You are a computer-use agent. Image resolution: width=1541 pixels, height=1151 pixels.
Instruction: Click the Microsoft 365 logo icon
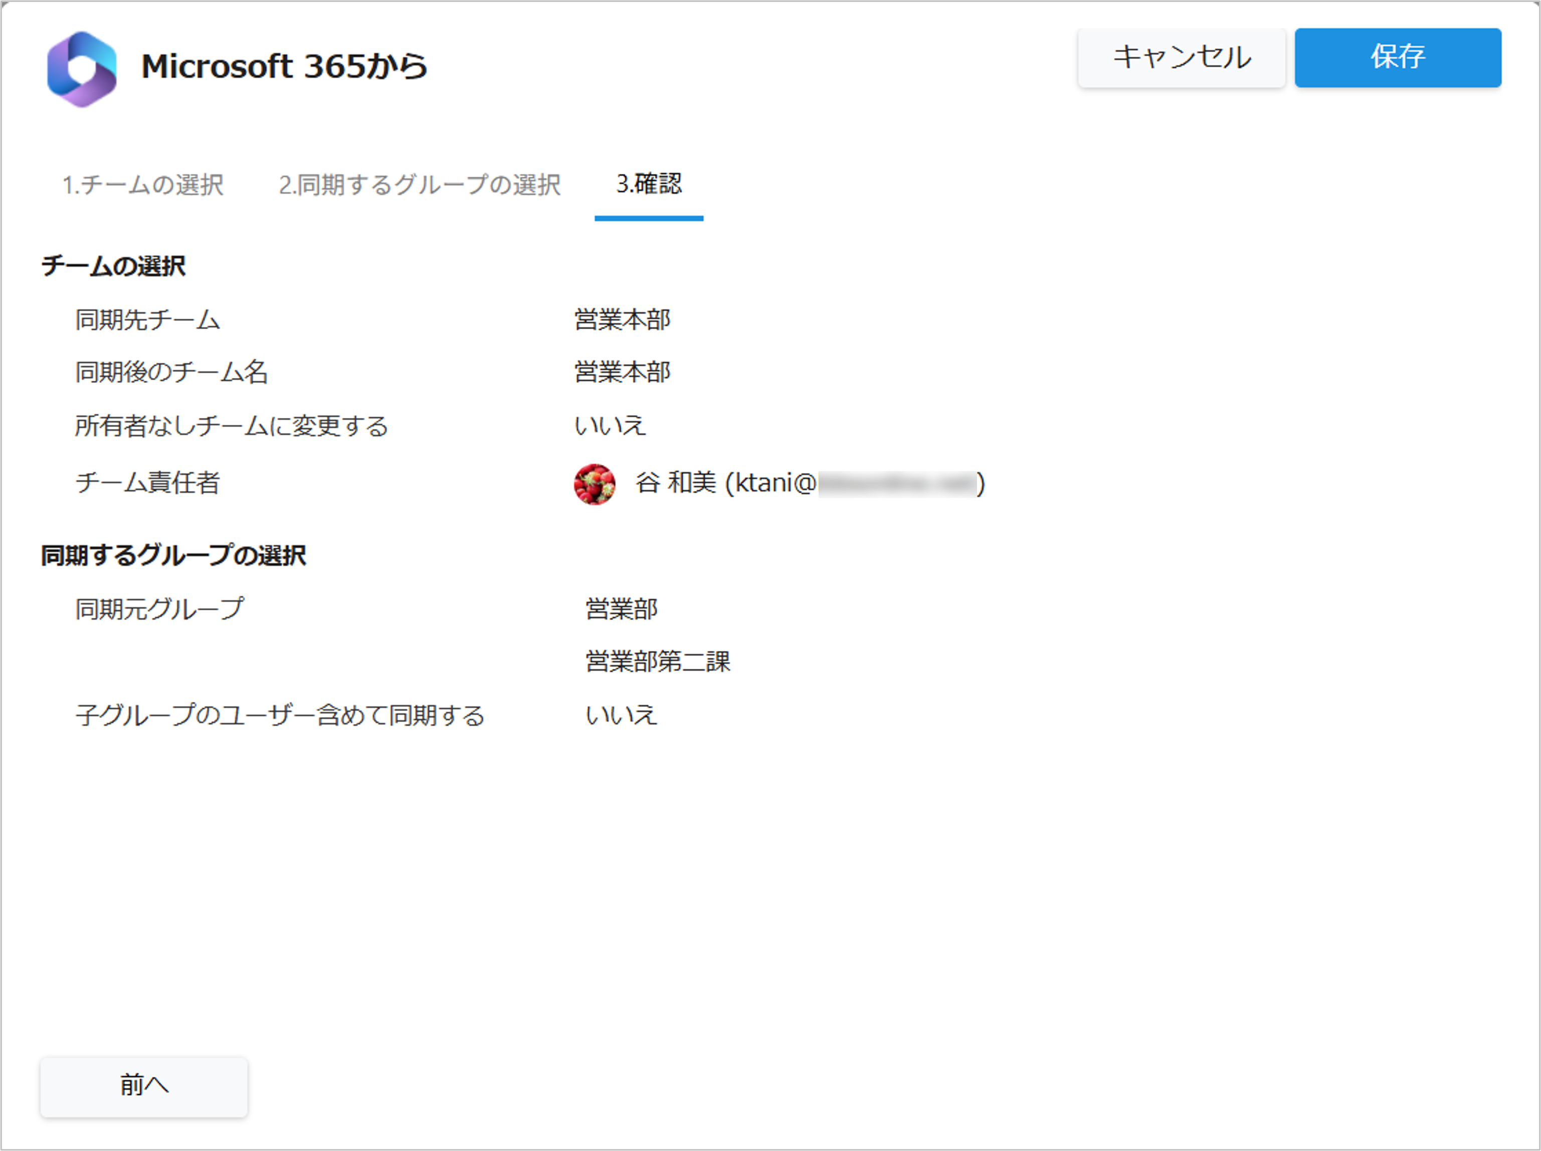click(x=82, y=69)
